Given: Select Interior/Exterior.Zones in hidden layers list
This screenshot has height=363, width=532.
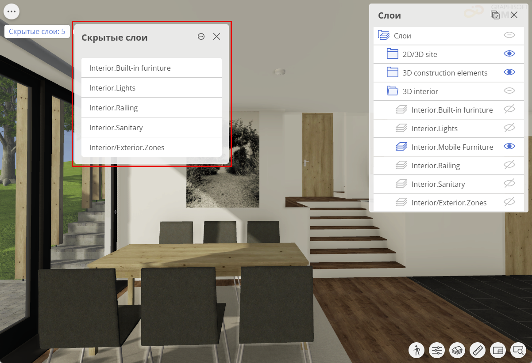Looking at the screenshot, I should click(151, 147).
